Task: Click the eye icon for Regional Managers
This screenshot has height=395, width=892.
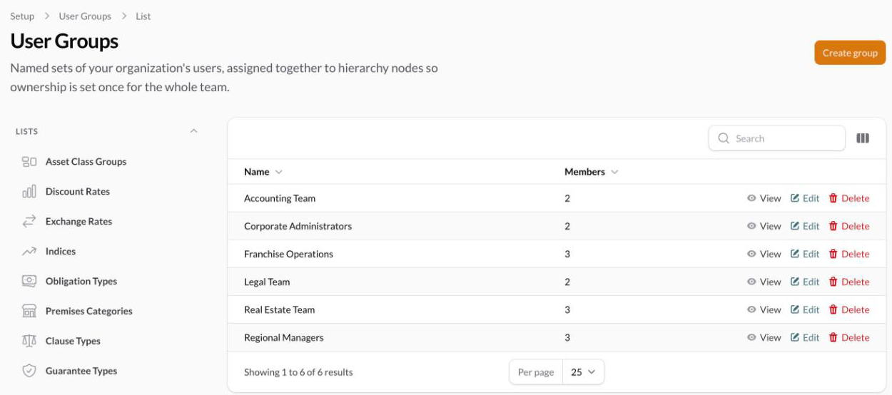Action: pyautogui.click(x=751, y=337)
